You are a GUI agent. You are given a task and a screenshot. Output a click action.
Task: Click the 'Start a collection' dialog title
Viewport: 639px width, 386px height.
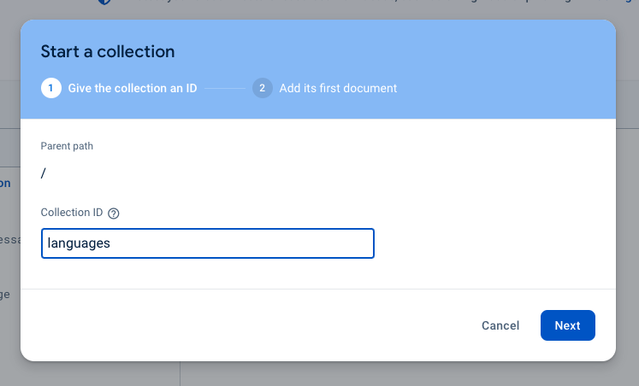coord(108,51)
